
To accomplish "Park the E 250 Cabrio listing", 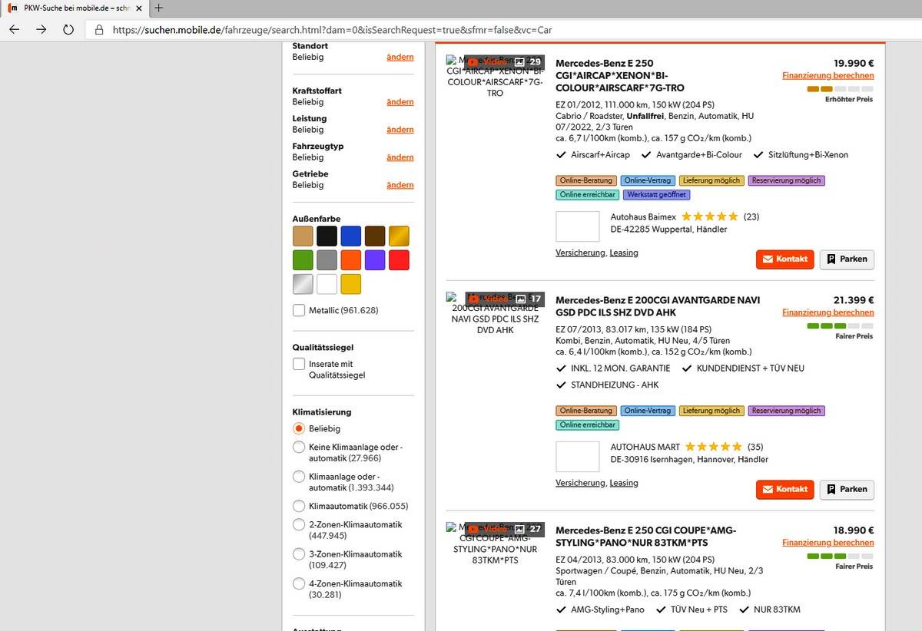I will coord(847,259).
